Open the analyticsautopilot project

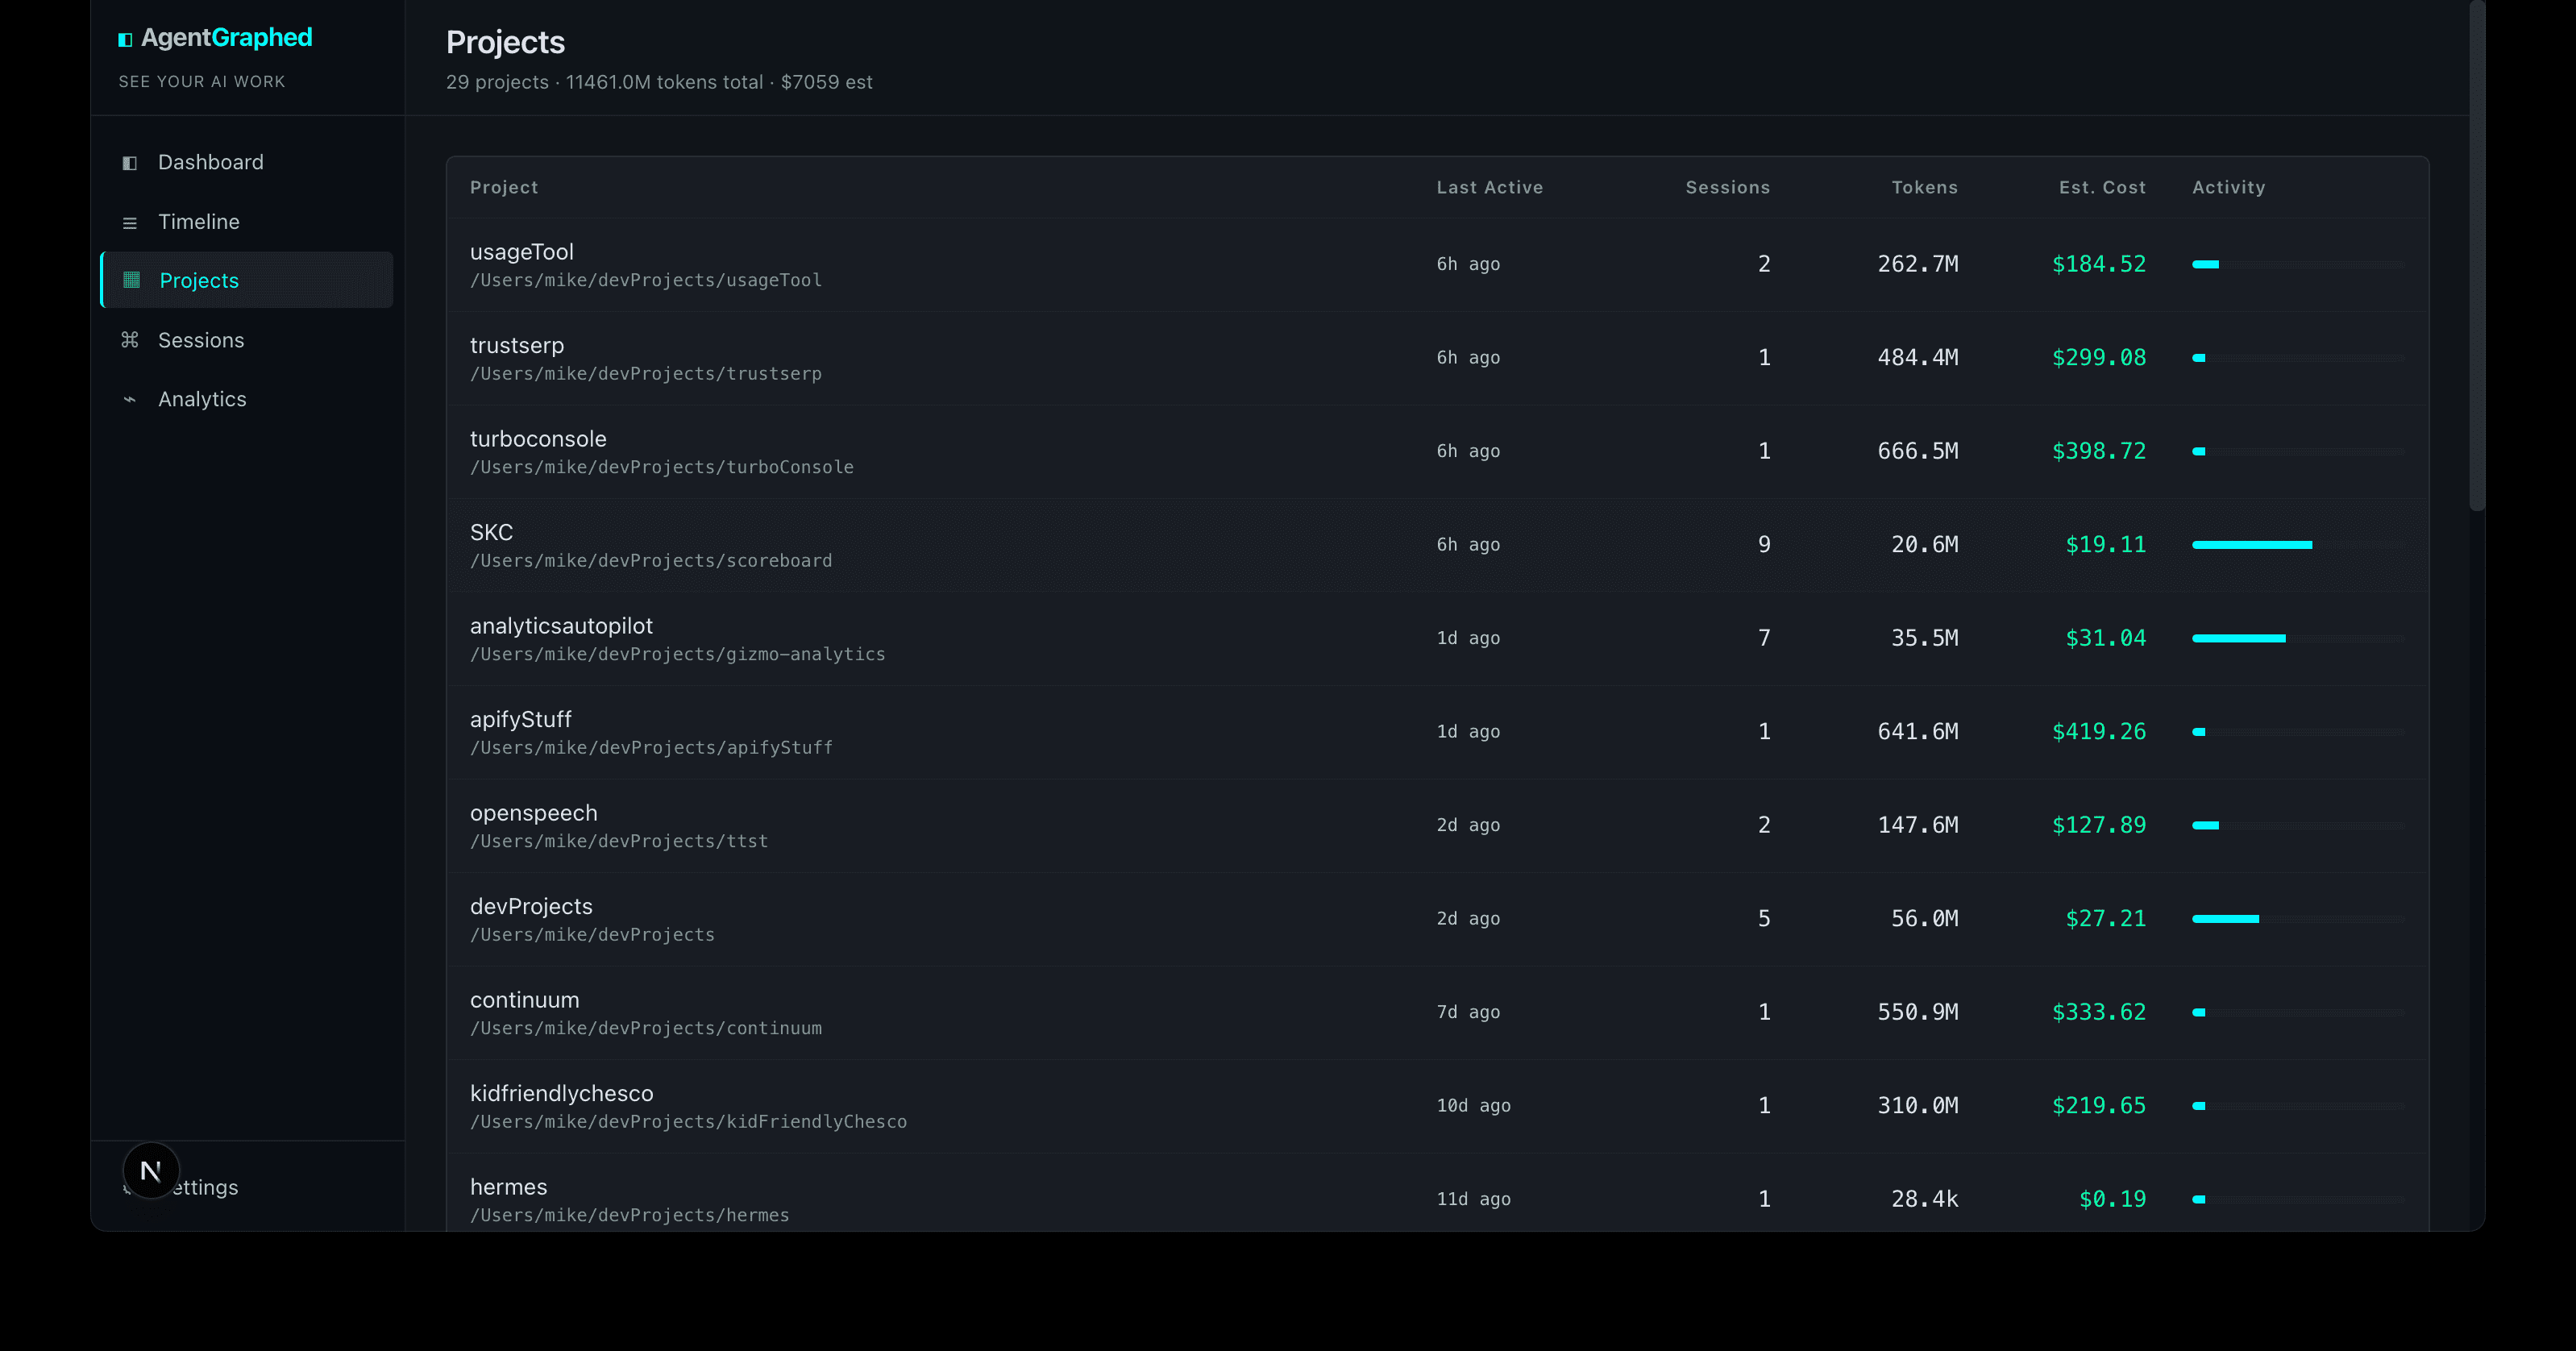pos(561,626)
